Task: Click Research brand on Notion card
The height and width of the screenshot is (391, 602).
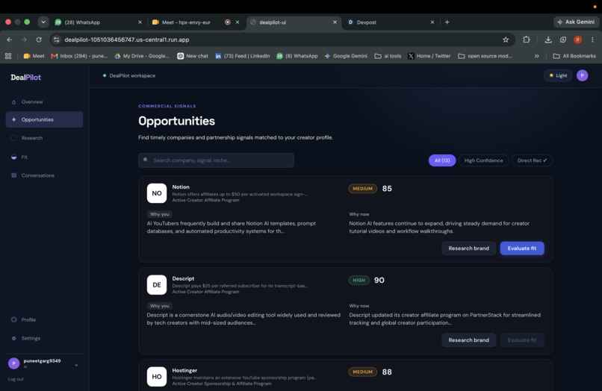Action: point(468,248)
